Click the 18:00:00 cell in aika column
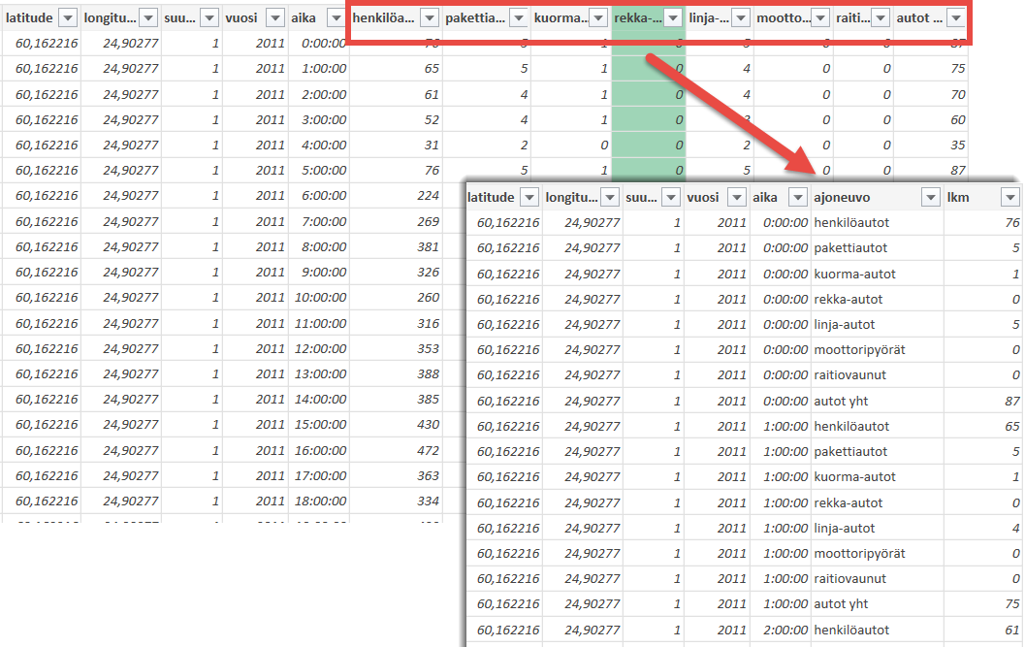1025x647 pixels. 318,501
